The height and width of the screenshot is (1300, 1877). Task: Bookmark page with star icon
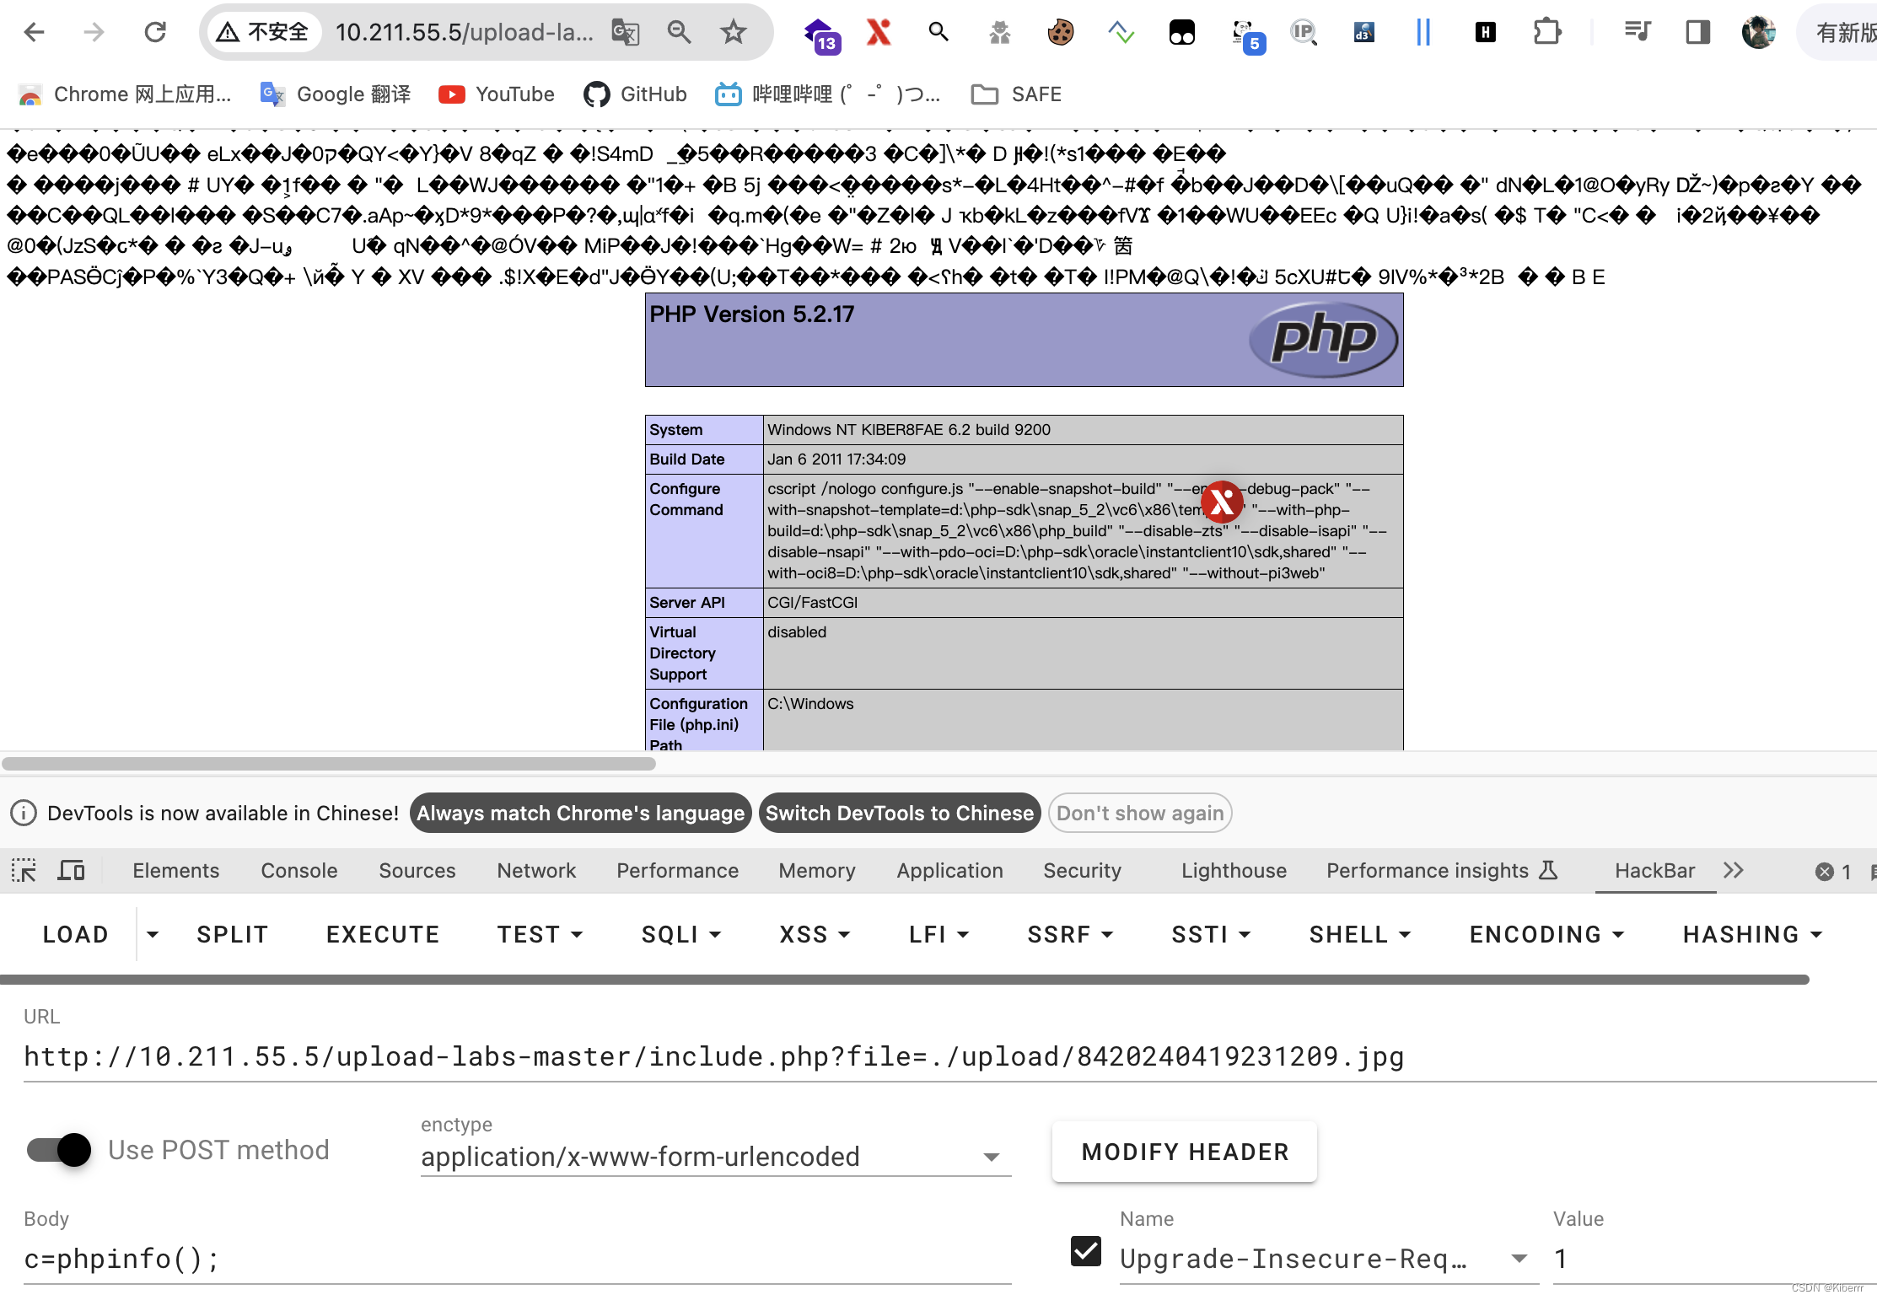[x=733, y=32]
